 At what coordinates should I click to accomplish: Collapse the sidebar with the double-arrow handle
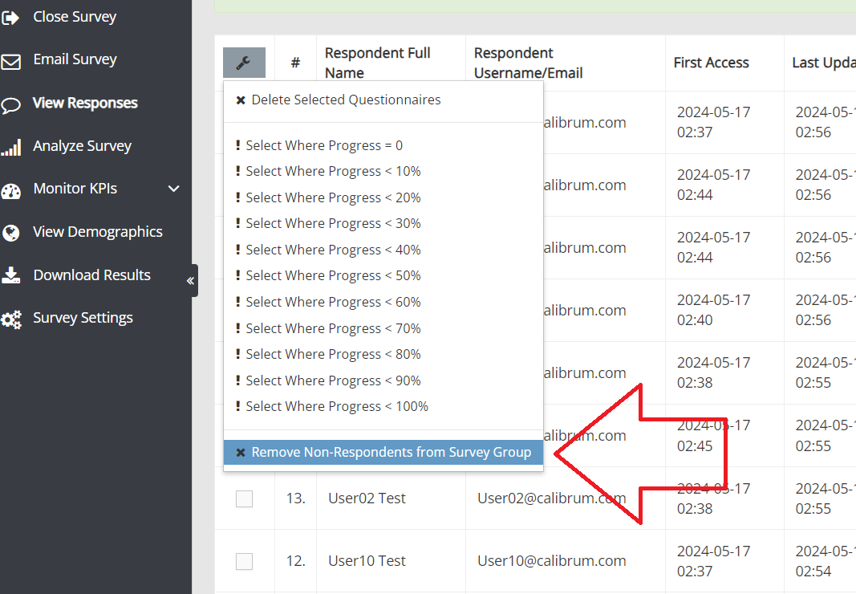pos(190,281)
